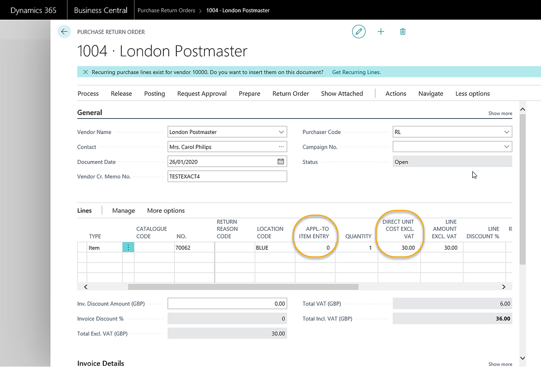The height and width of the screenshot is (369, 541).
Task: Click Inv. Discount Amount field
Action: [x=227, y=304]
